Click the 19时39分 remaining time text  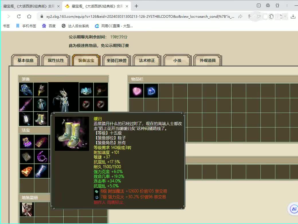119,37
